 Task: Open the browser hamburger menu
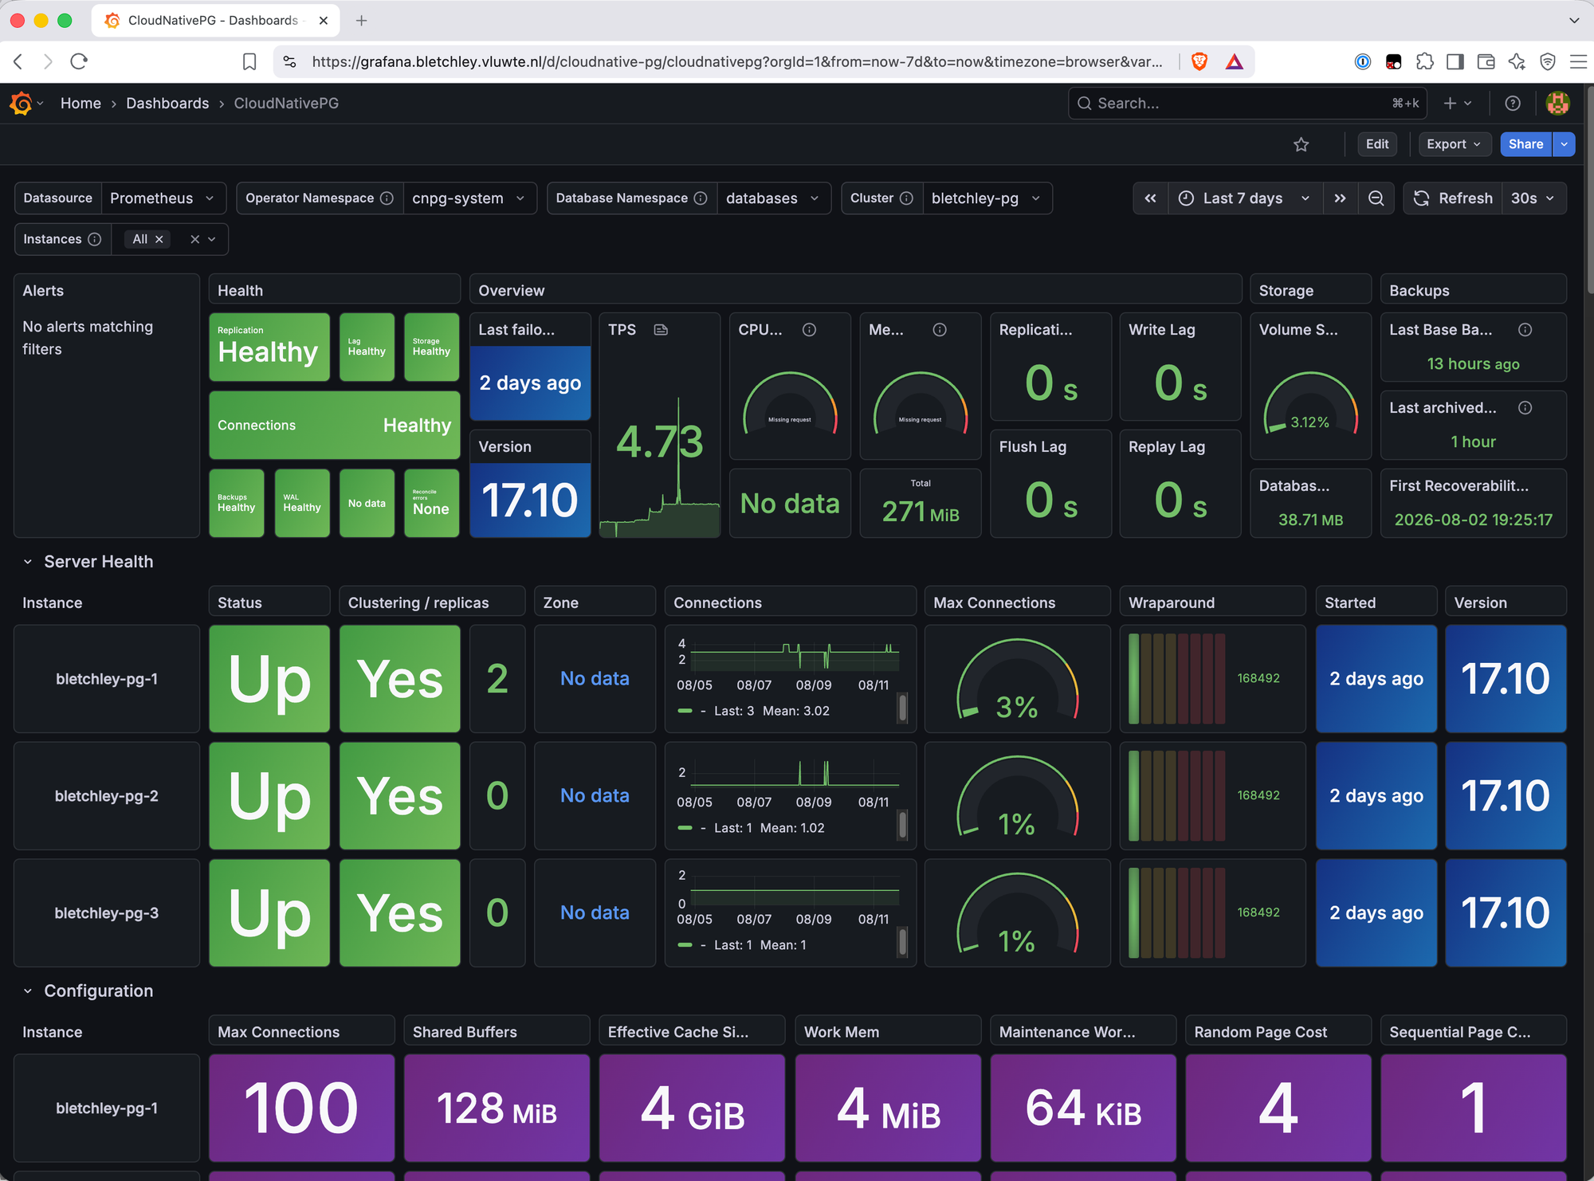(x=1578, y=61)
